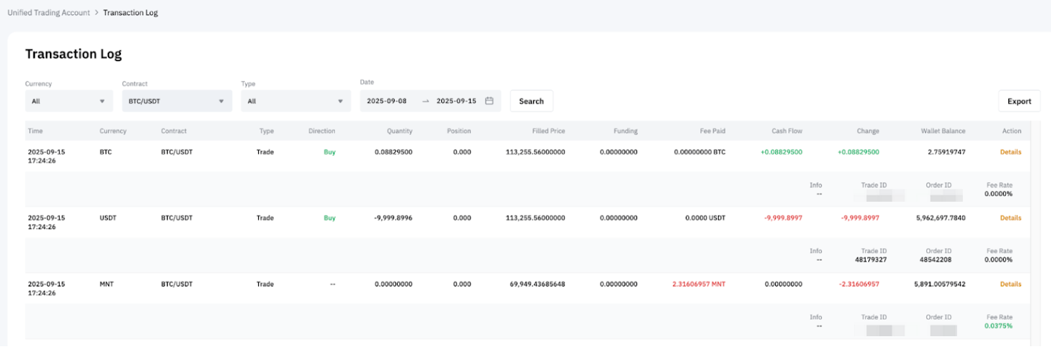
Task: Open Details for the BTC trade row
Action: (x=1010, y=152)
